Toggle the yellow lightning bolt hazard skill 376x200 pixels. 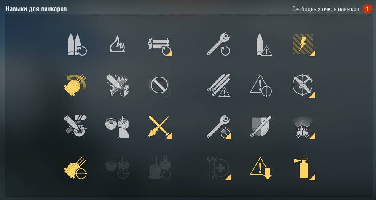[303, 45]
